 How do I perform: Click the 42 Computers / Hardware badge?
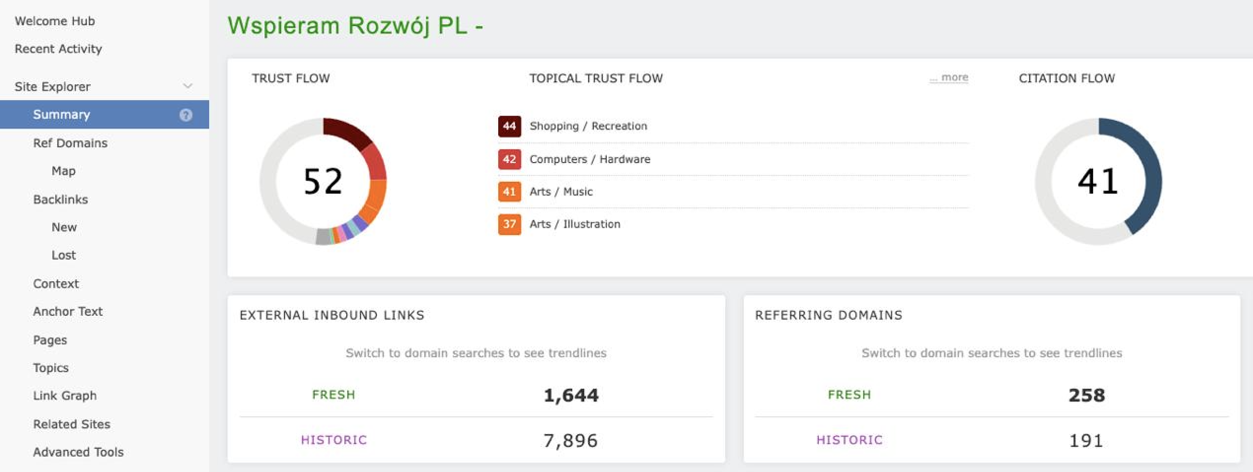coord(509,159)
